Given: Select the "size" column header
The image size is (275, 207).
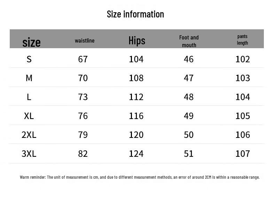Looking at the screenshot, I should 31,42.
